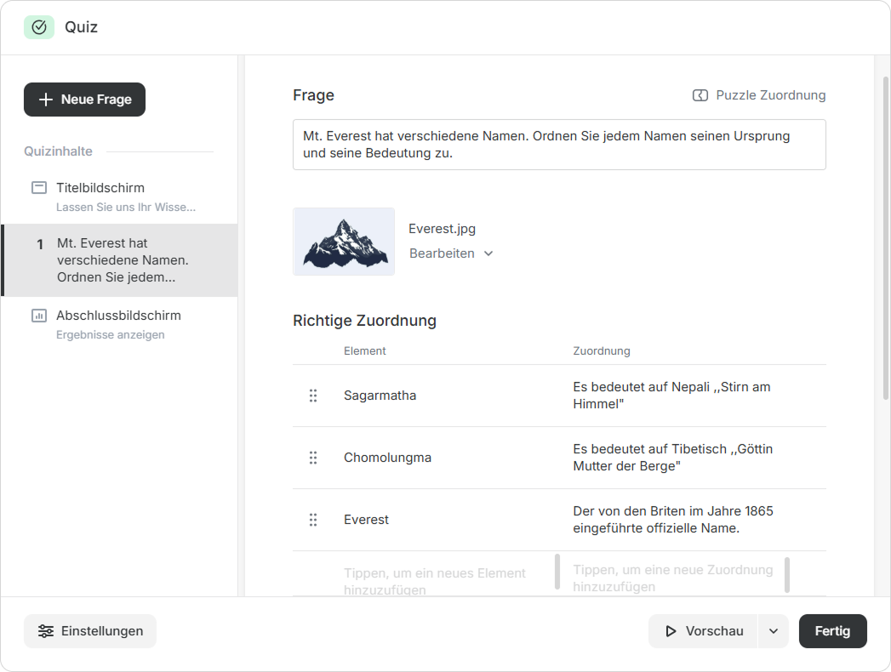Click the Fertig button

[832, 631]
